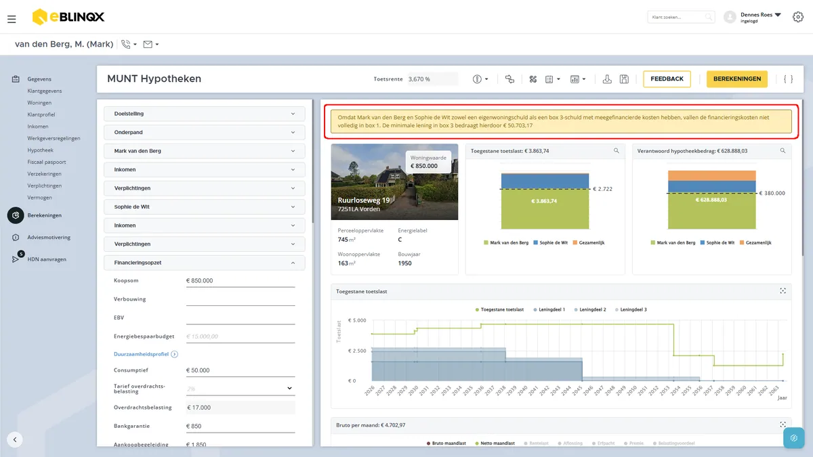This screenshot has width=813, height=457.
Task: Open the Tarief overdrachtsbelasting dropdown
Action: pyautogui.click(x=241, y=389)
